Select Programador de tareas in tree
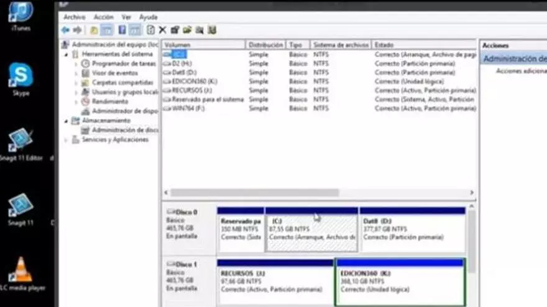547x307 pixels. [x=123, y=64]
